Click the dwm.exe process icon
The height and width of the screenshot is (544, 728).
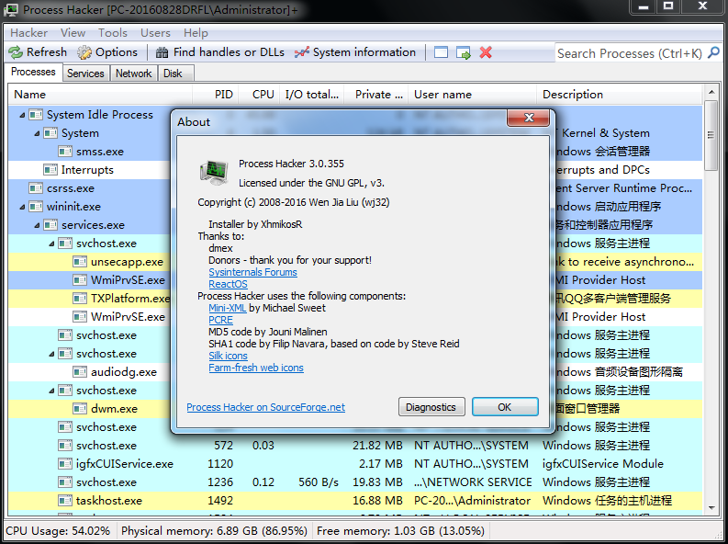pos(79,408)
